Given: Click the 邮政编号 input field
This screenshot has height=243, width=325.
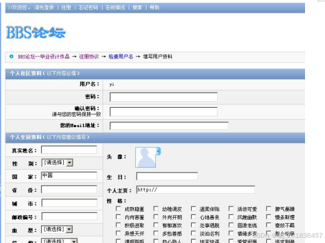Looking at the screenshot, I should point(69,216).
